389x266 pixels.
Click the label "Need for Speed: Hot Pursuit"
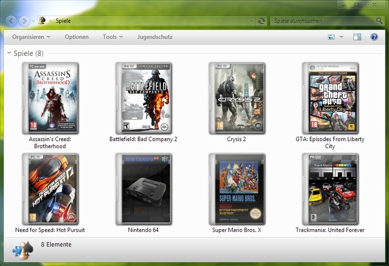50,230
